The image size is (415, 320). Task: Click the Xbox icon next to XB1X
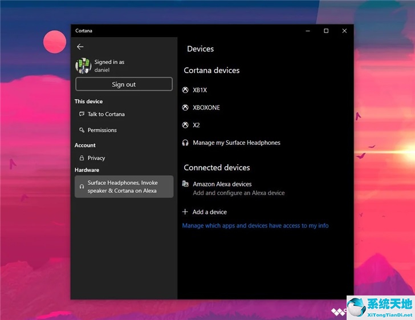185,90
